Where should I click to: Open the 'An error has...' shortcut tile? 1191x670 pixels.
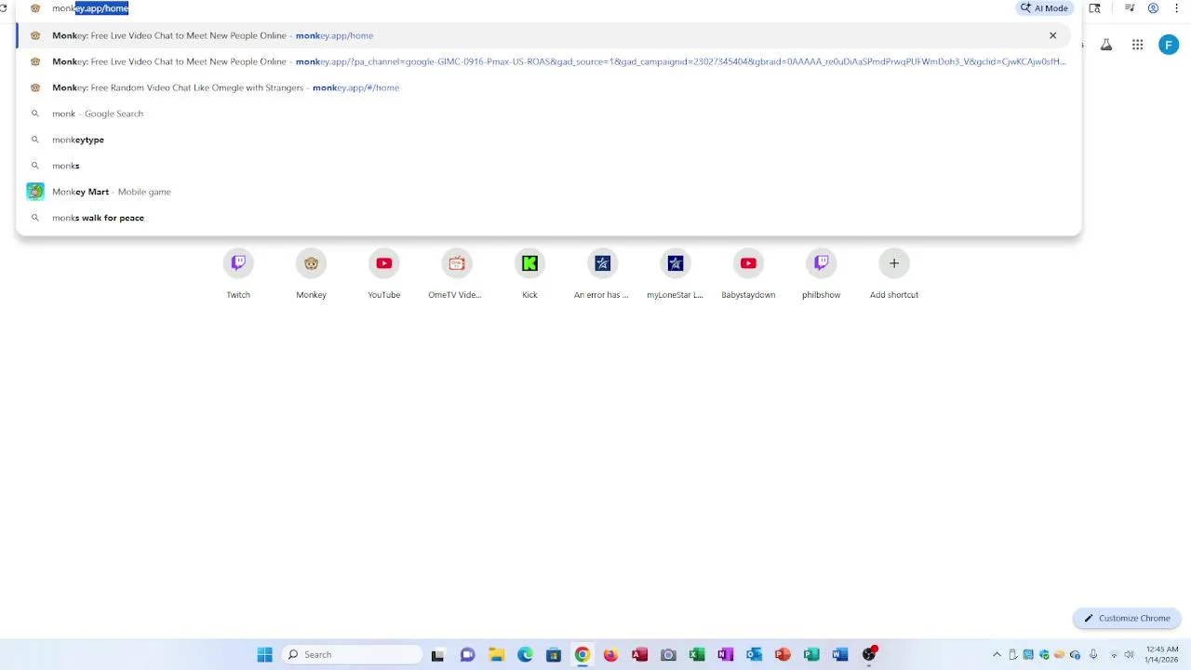602,274
